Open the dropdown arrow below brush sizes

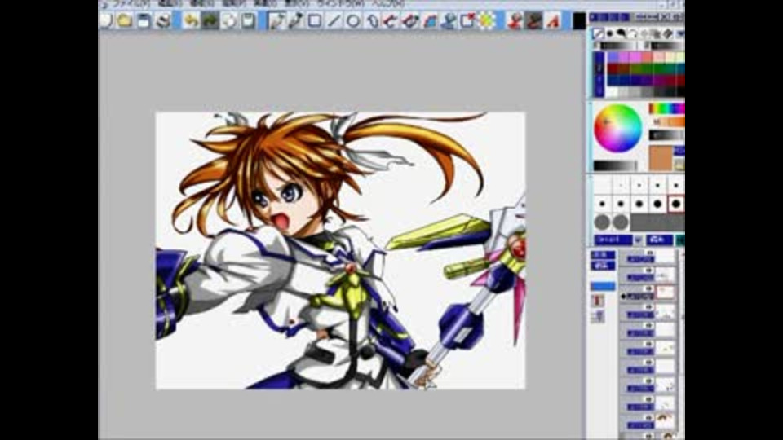638,240
